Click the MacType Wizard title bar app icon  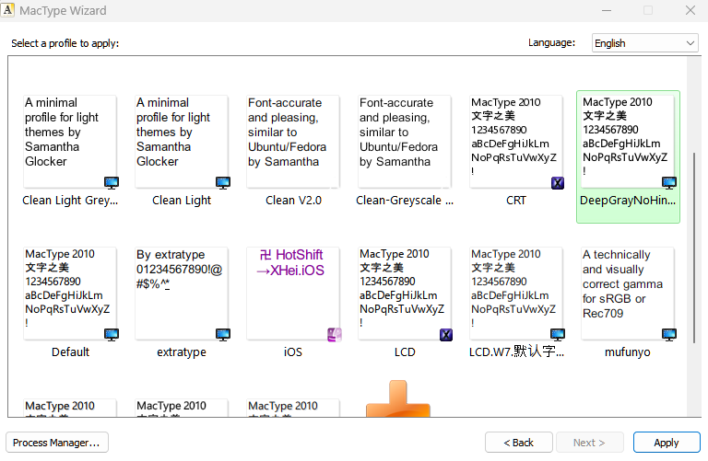point(7,10)
